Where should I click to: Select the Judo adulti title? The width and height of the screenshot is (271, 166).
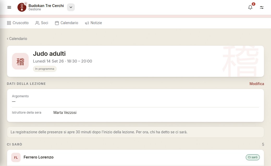[x=49, y=54]
